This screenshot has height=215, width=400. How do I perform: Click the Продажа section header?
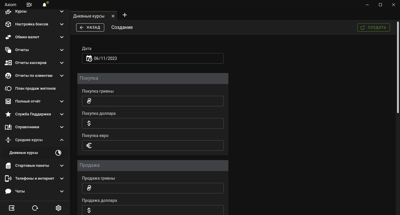coord(153,165)
